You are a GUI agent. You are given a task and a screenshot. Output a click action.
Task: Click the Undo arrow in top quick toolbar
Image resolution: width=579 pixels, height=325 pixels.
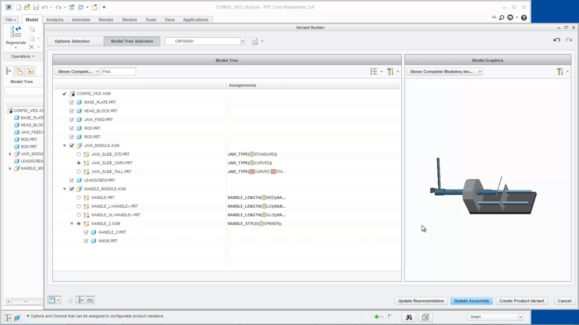coord(45,7)
